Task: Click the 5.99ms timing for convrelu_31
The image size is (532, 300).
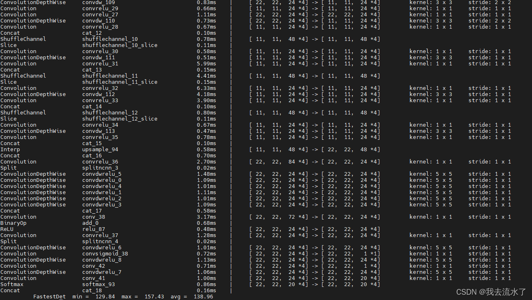Action: click(207, 64)
